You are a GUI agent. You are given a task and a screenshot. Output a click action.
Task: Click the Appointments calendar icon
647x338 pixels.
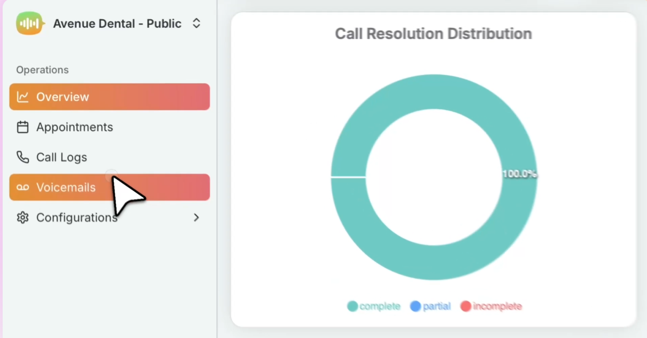pyautogui.click(x=22, y=127)
